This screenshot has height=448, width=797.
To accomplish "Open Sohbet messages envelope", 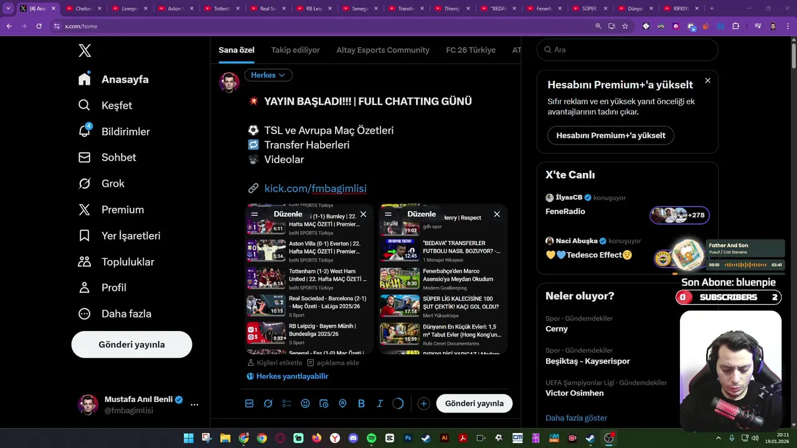I will click(106, 157).
